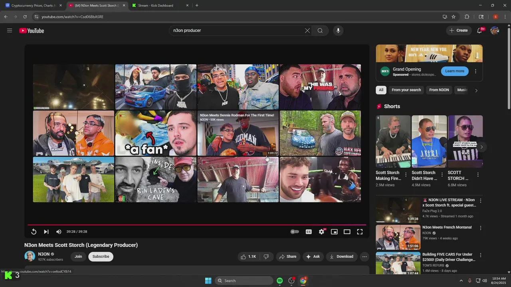Open menu for Scott Storch Making Fire short

point(406,175)
